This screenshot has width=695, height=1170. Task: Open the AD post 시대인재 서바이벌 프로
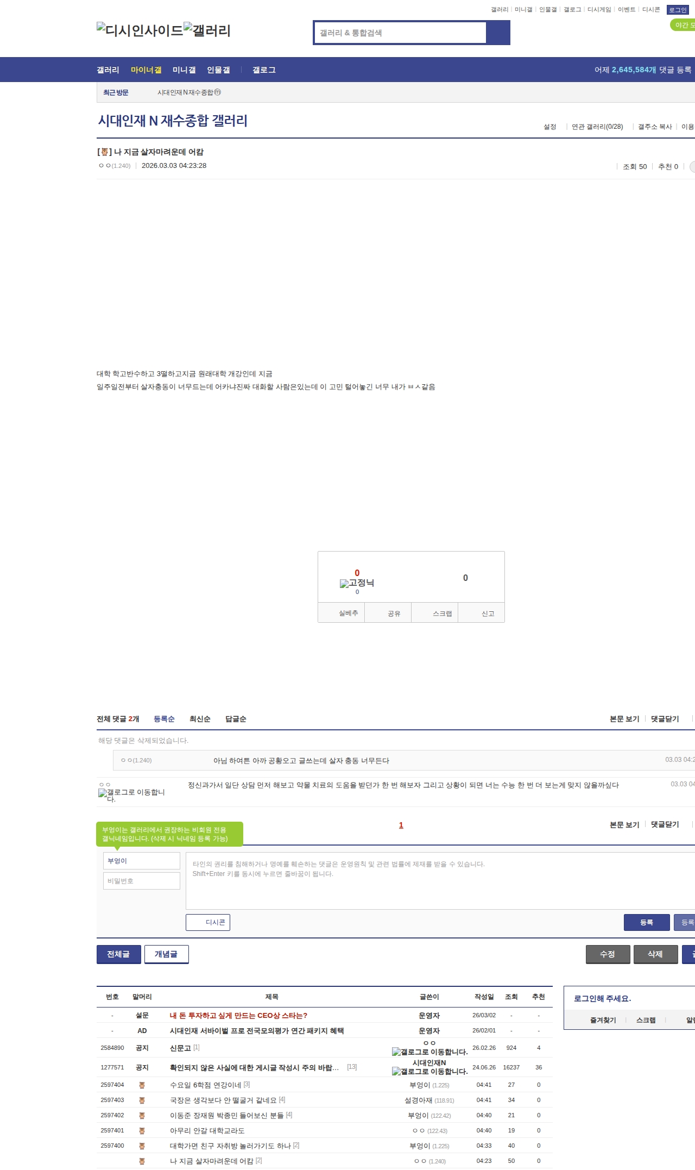point(257,1030)
